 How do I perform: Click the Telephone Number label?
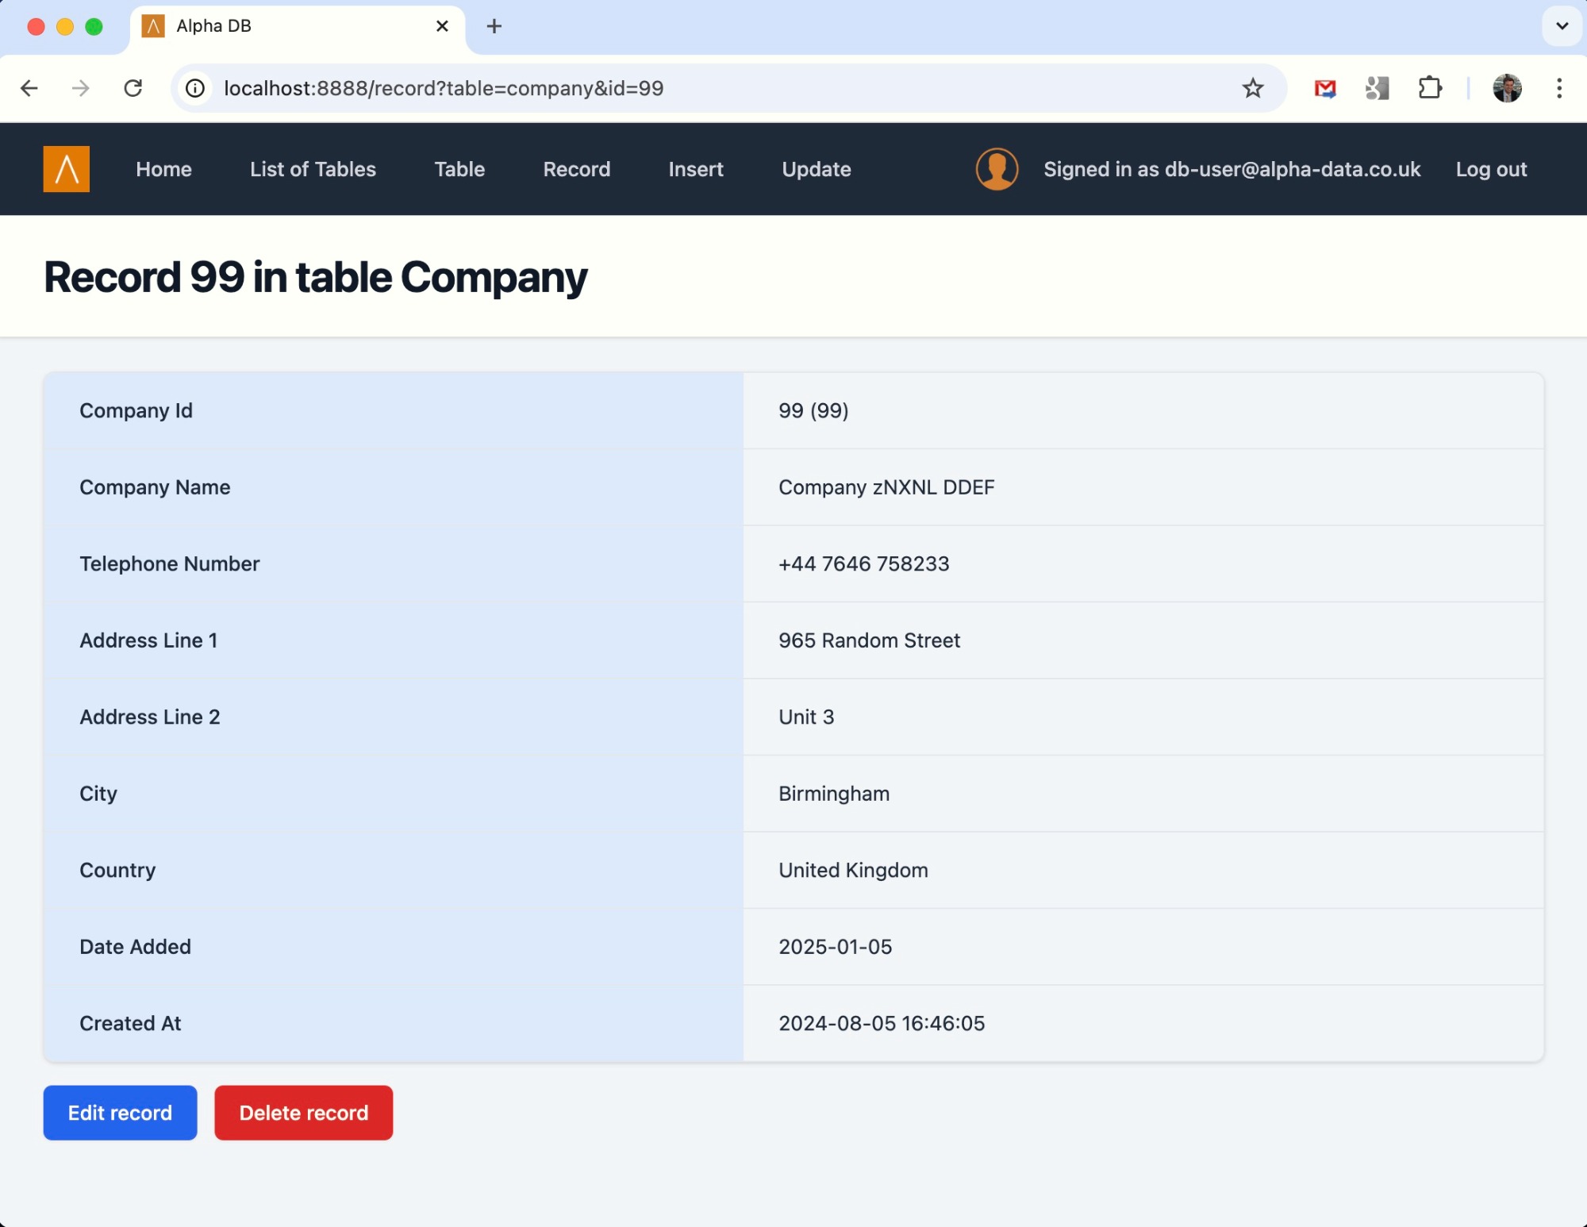pos(169,563)
